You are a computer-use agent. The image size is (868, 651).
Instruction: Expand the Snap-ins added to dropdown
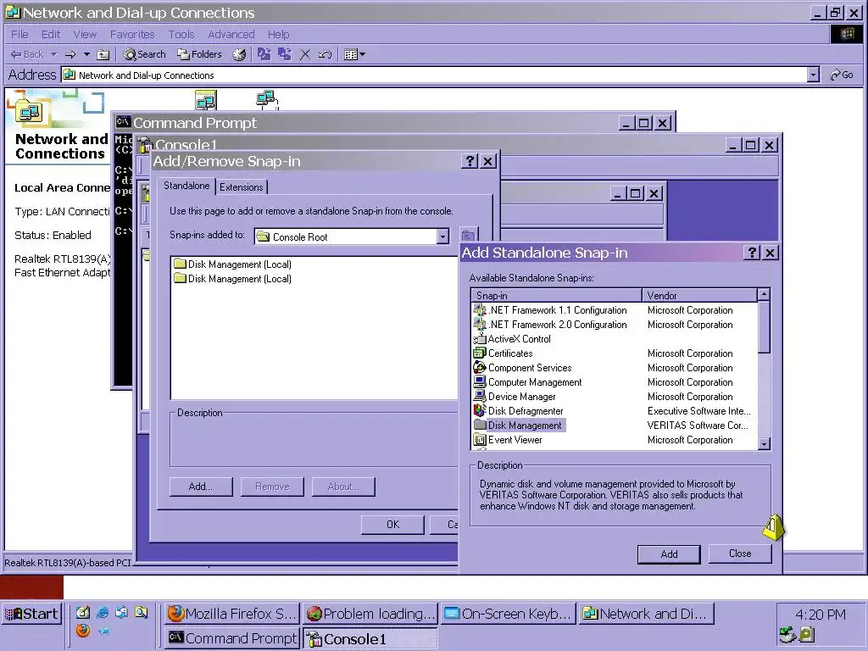pyautogui.click(x=442, y=237)
